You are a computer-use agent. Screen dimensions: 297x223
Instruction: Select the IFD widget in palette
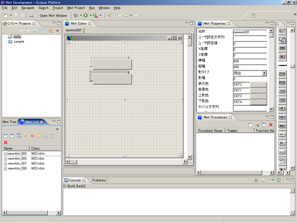282,135
